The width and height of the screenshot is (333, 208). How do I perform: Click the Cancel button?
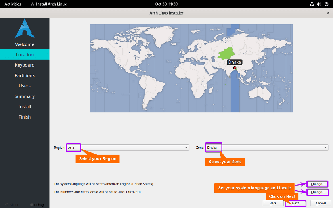click(320, 203)
